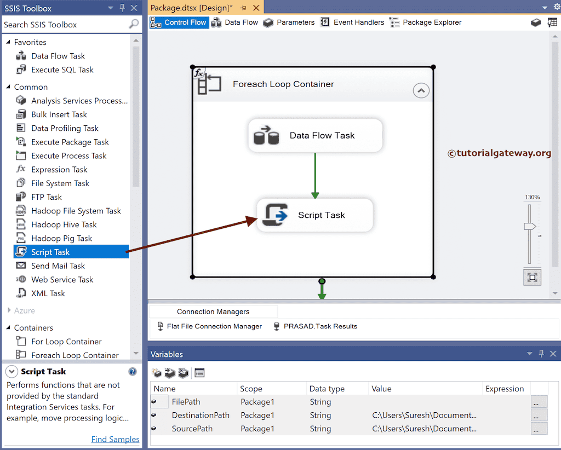Choose the Bulk Insert Task from Common
Viewport: 561px width, 450px height.
(58, 114)
